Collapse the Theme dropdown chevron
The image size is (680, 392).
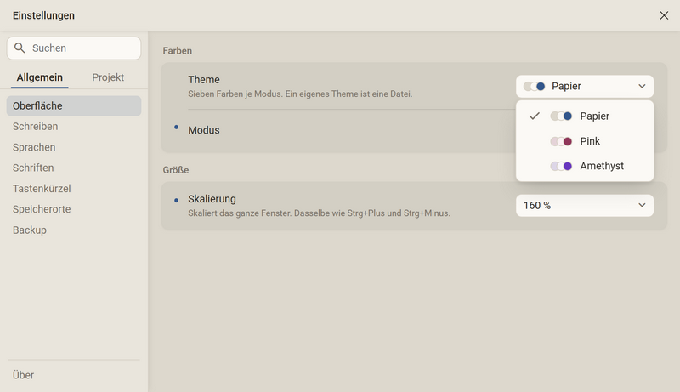pyautogui.click(x=642, y=86)
